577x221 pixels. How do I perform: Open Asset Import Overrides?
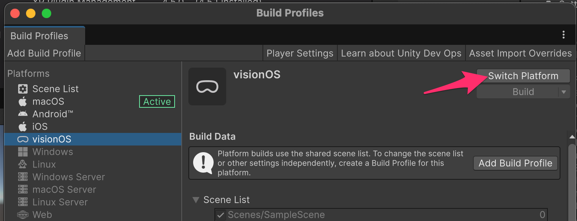(520, 53)
